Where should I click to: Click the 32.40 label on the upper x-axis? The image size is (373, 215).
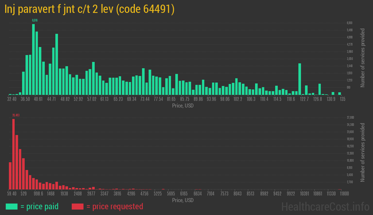click(12, 99)
